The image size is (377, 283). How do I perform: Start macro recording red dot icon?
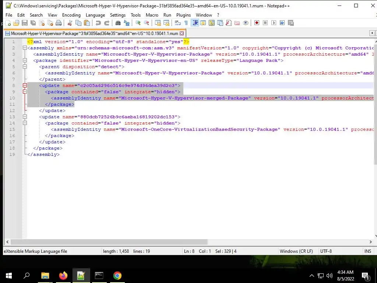257,23
